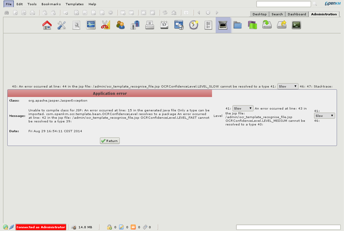Switch to the Dashboard tab
The width and height of the screenshot is (344, 231).
(297, 14)
